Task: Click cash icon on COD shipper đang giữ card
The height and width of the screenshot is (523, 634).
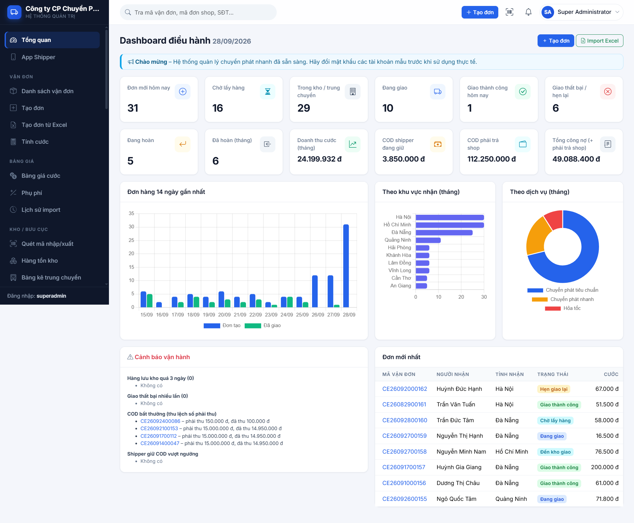Action: 438,144
